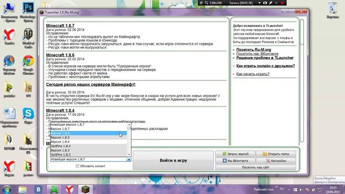Open the VKontakte 'B' taskbar icon
Image resolution: width=345 pixels, height=194 pixels.
38,189
